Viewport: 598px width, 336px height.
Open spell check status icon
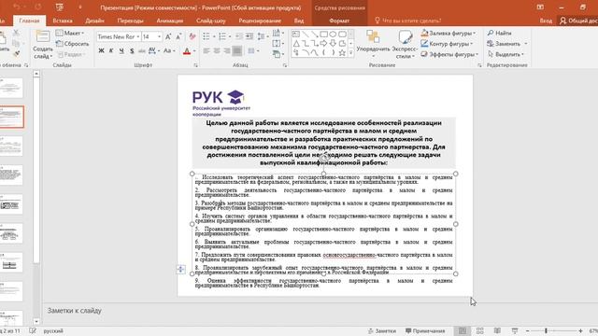(33, 330)
